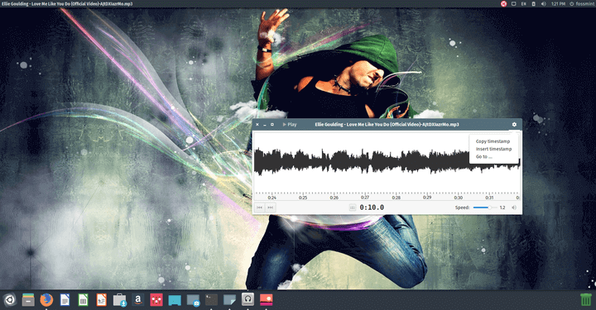Click the red round indicator in the top panel
The width and height of the screenshot is (596, 310).
pos(503,4)
